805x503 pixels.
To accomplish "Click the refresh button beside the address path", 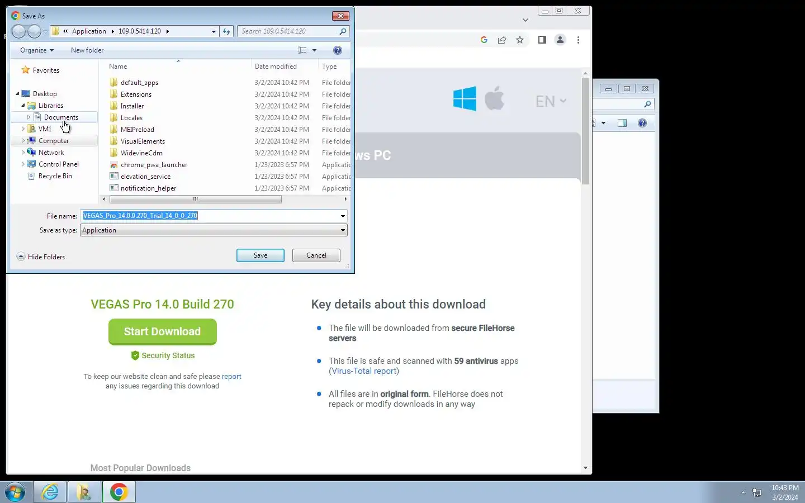I will (226, 31).
